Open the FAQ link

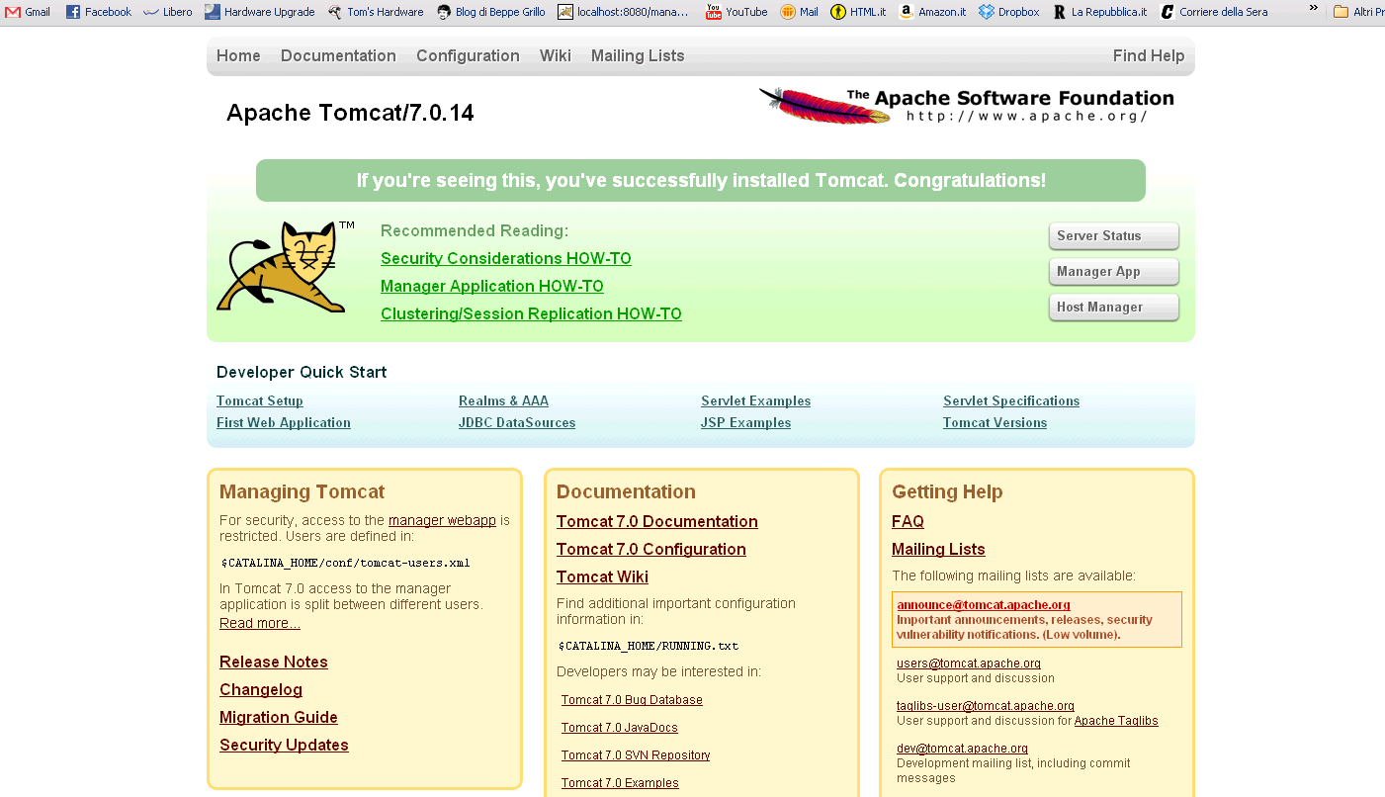(x=908, y=522)
